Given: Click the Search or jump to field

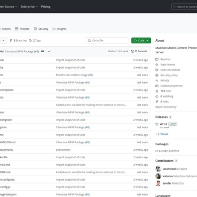Looking at the screenshot, I should pos(184,7).
